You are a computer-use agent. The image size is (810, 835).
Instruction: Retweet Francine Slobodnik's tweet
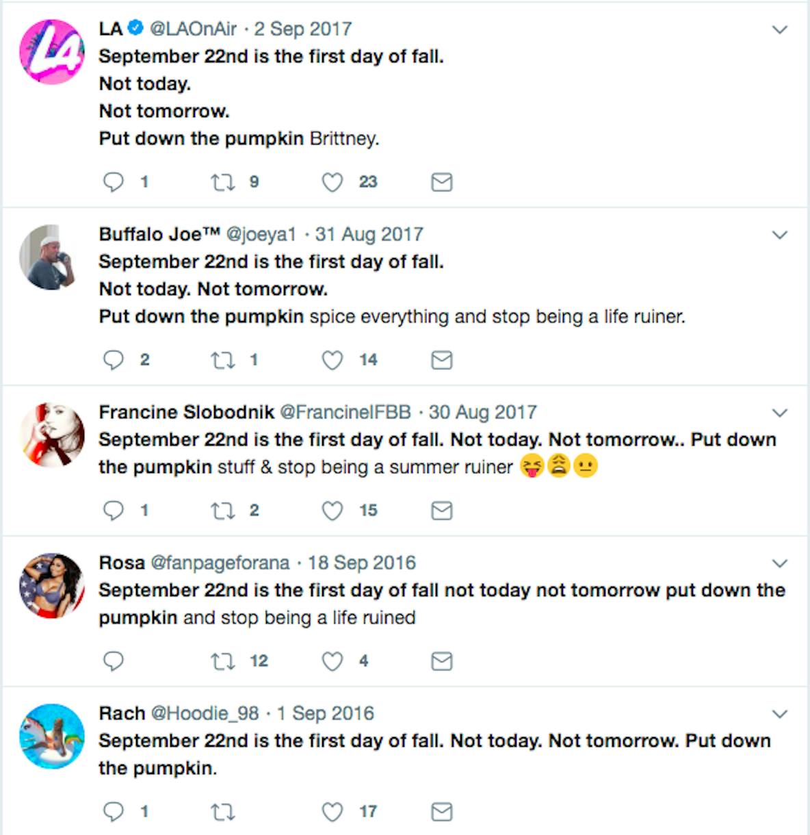pyautogui.click(x=222, y=511)
